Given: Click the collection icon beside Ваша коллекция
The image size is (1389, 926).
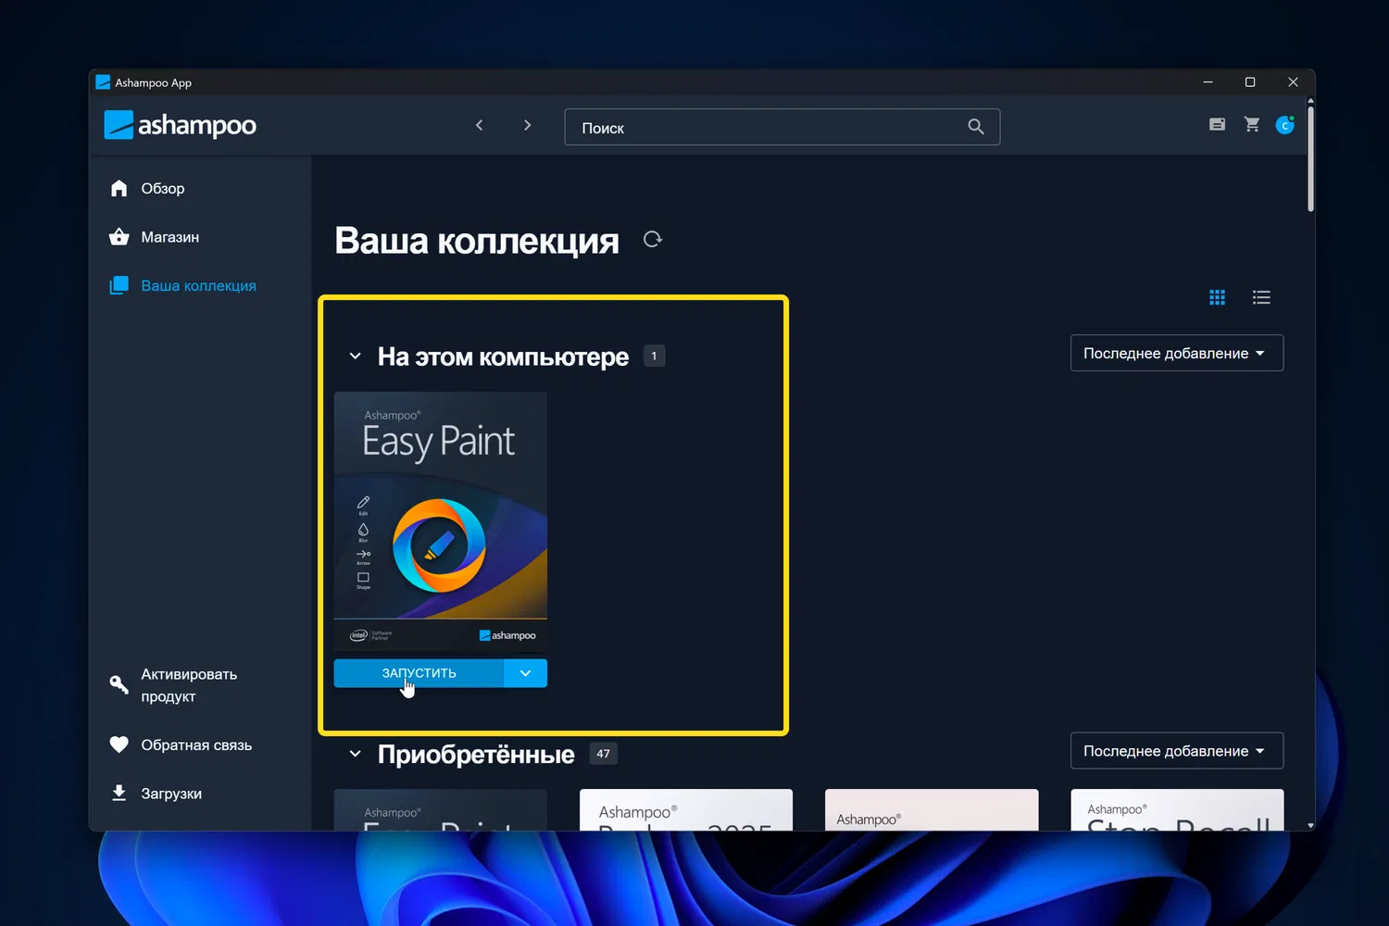Looking at the screenshot, I should (119, 285).
